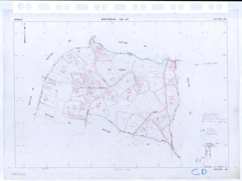Click the handwritten blue note above legend
242x181 pixels.
(x=209, y=131)
